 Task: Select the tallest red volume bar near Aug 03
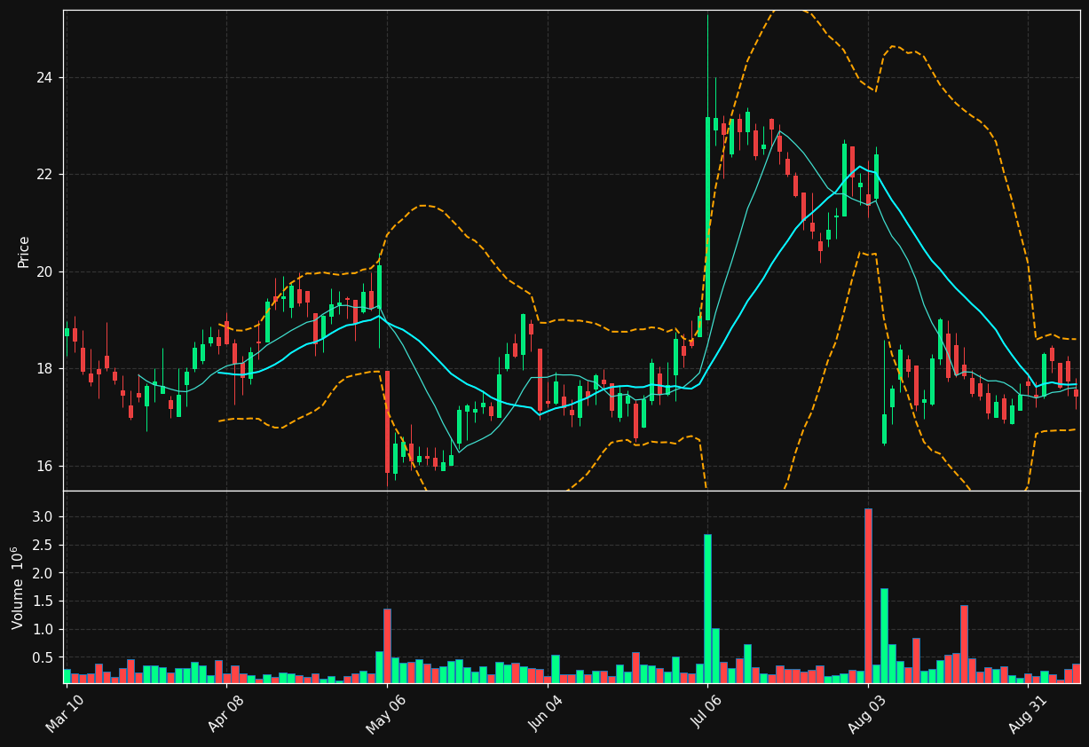pyautogui.click(x=868, y=595)
